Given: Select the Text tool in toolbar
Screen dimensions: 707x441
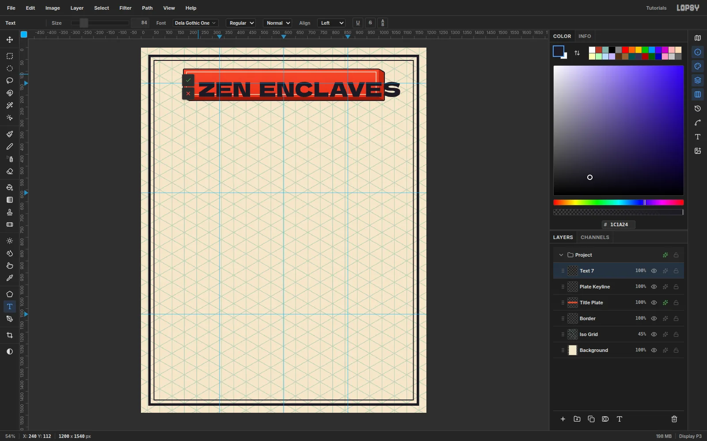Looking at the screenshot, I should (10, 306).
